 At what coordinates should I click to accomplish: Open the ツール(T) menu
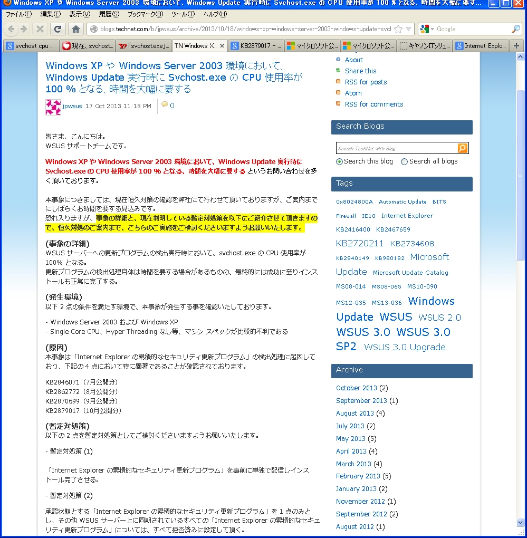[x=183, y=14]
